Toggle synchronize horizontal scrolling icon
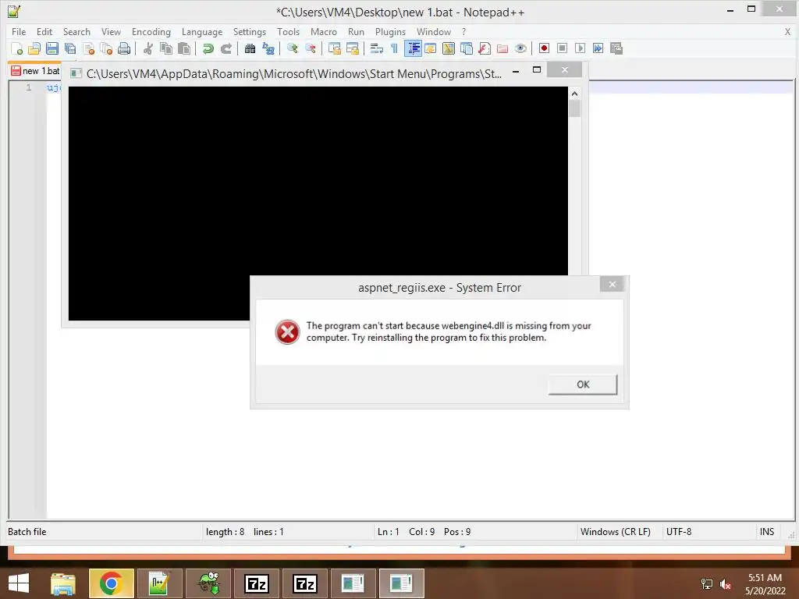 click(352, 48)
